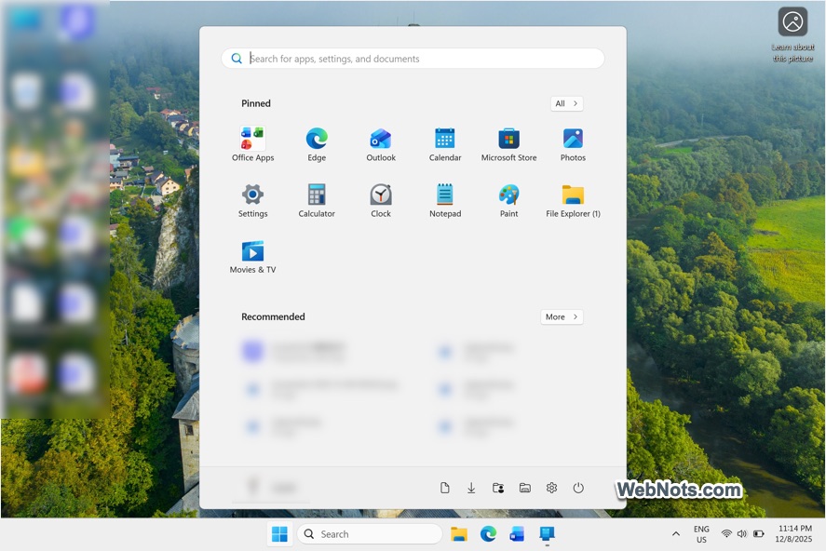
Task: Open the Photos app
Action: click(573, 144)
